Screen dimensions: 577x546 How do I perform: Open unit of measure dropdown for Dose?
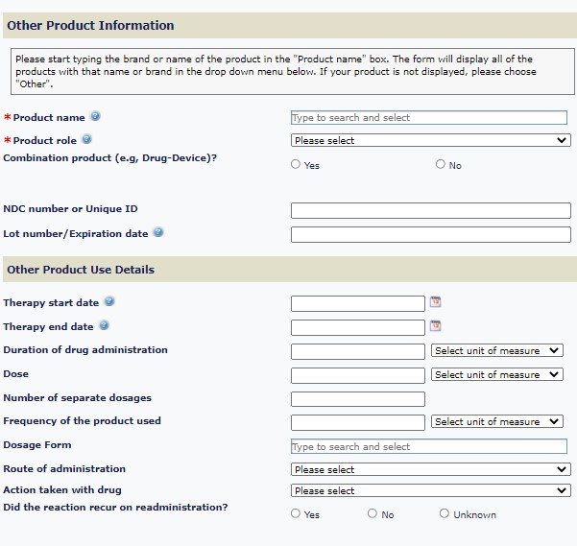coord(497,374)
